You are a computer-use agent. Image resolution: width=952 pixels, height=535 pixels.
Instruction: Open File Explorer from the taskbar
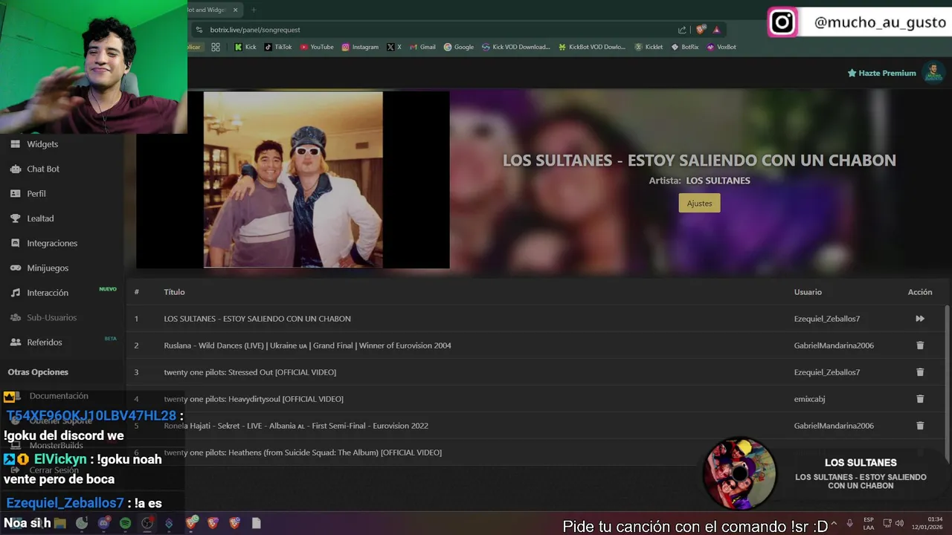pos(59,523)
